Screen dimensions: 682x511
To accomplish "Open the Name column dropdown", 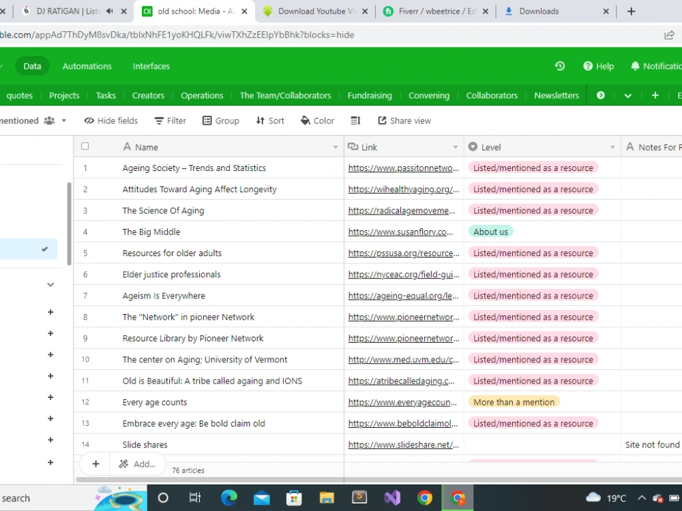I will [336, 147].
